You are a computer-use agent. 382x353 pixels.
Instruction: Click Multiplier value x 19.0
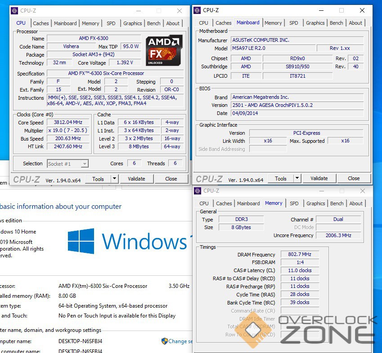68,130
